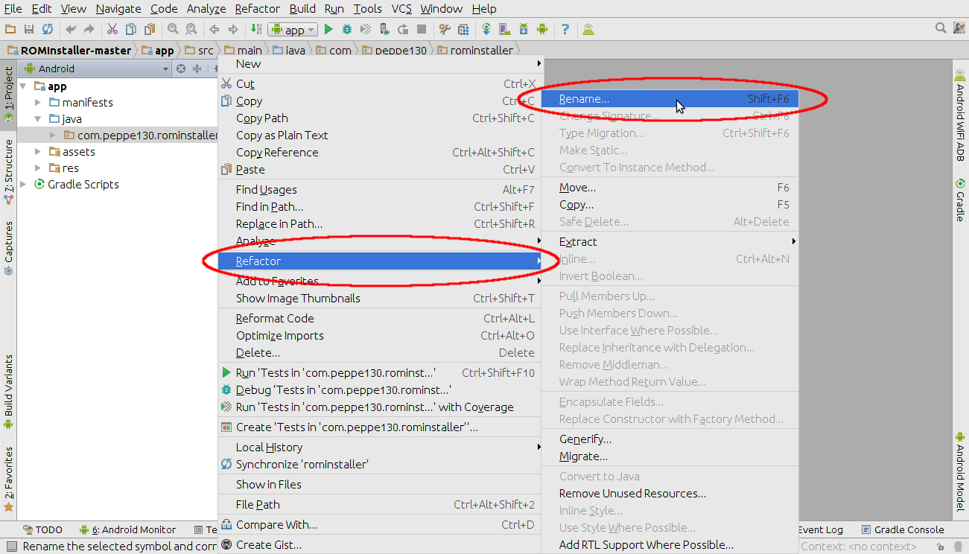Open the 7: Structure side tab
The width and height of the screenshot is (969, 554).
coord(8,171)
